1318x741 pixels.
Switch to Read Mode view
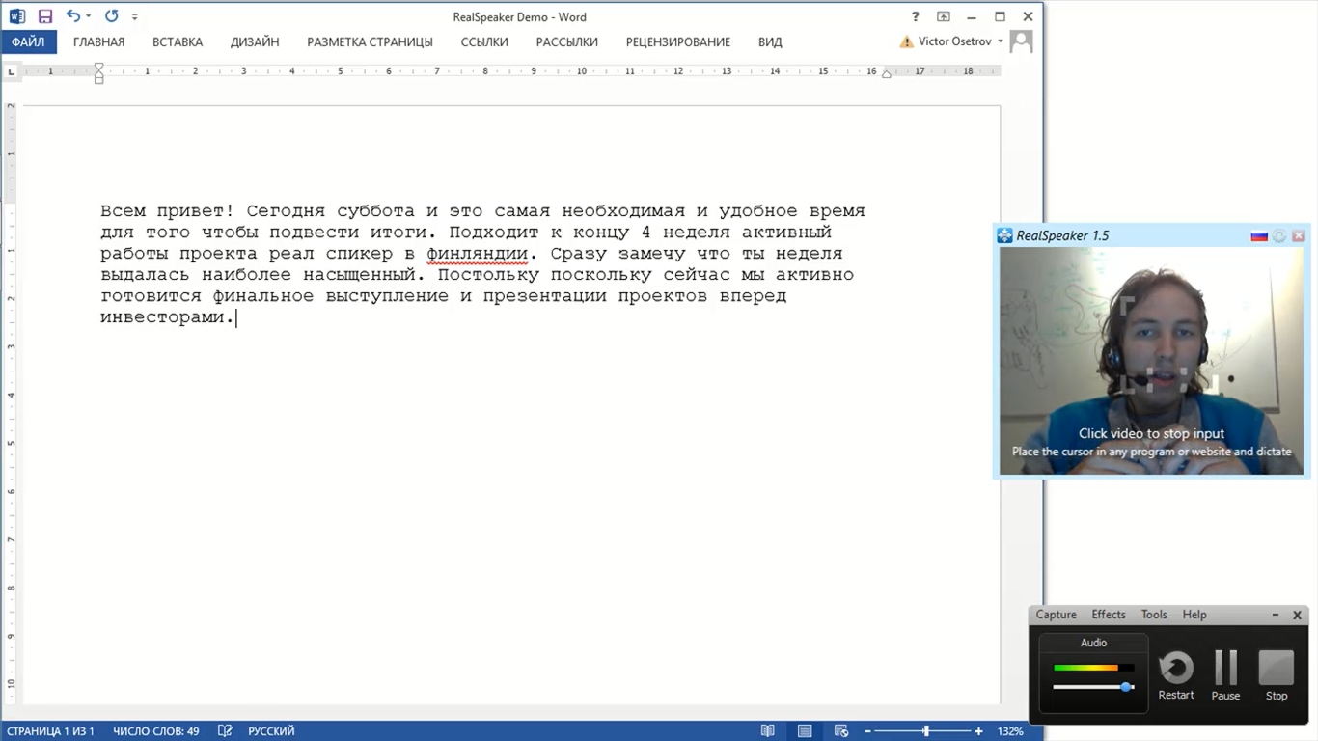[768, 731]
